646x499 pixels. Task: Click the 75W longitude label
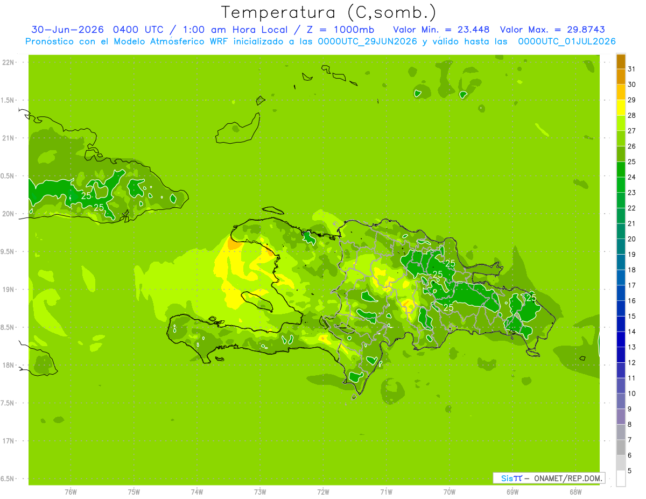click(x=134, y=492)
